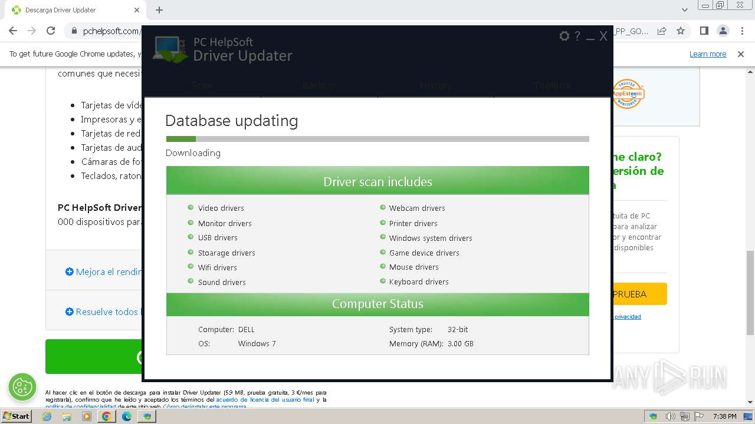Viewport: 755px width, 424px height.
Task: Bookmark this page with star
Action: point(681,31)
